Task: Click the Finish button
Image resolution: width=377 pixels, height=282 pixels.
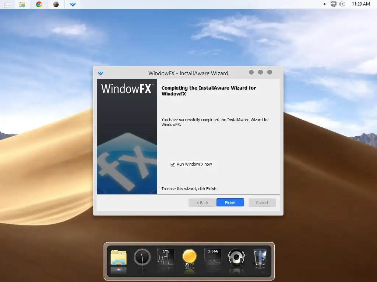Action: pyautogui.click(x=230, y=202)
